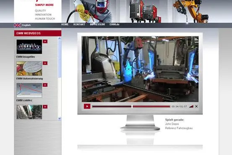
Task: Click the EWM Automatisierung title text
Action: (30, 79)
